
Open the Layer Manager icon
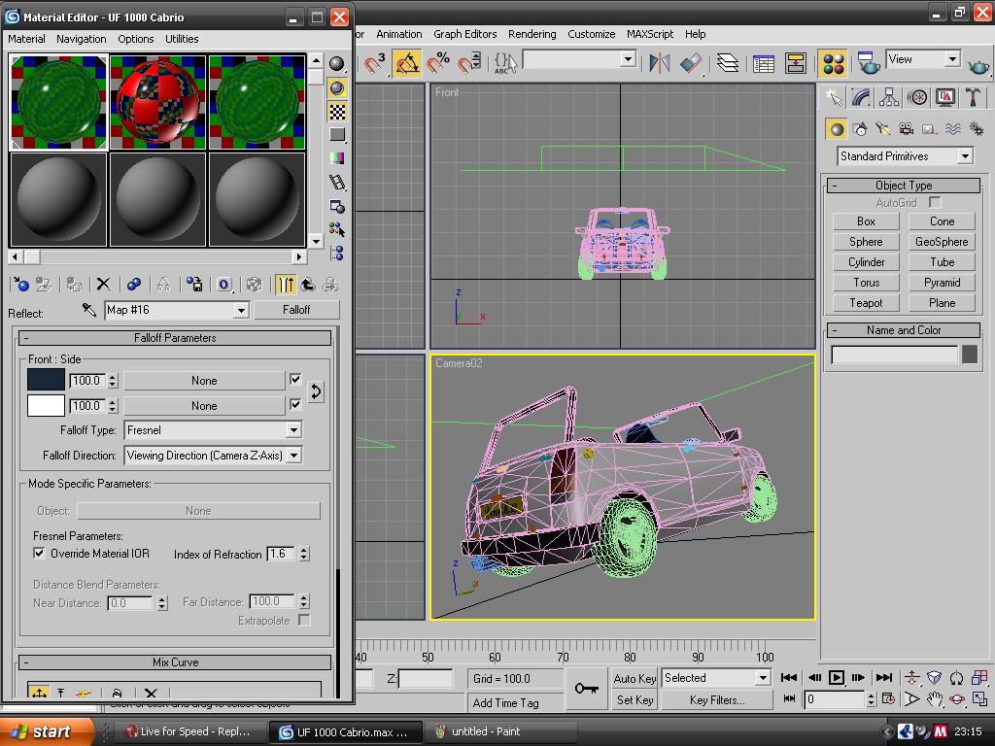[728, 63]
